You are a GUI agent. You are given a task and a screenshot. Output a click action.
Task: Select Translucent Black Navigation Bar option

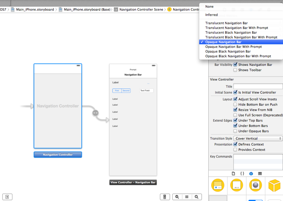[241, 32]
